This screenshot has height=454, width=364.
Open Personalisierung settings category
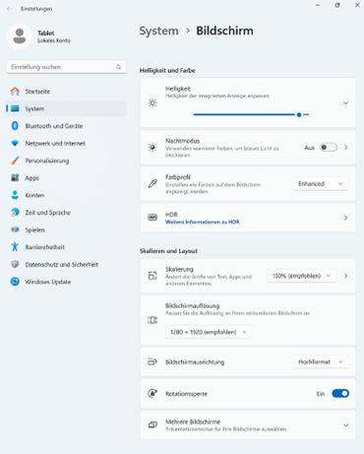(67, 161)
